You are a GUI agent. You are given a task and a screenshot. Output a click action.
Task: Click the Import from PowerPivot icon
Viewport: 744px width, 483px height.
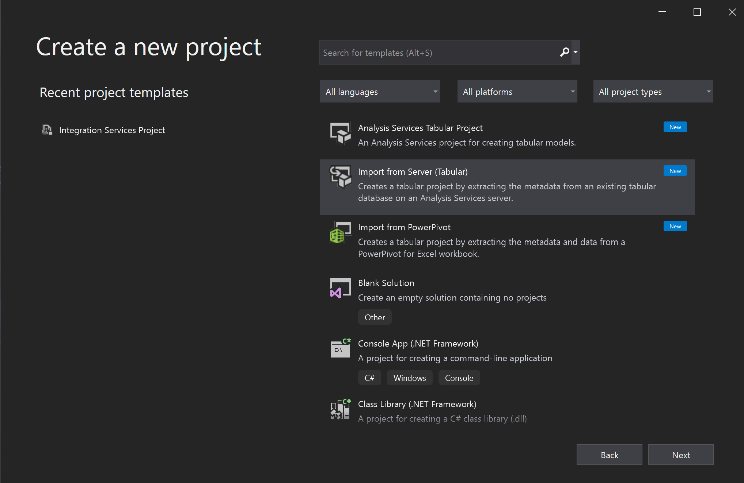[341, 232]
